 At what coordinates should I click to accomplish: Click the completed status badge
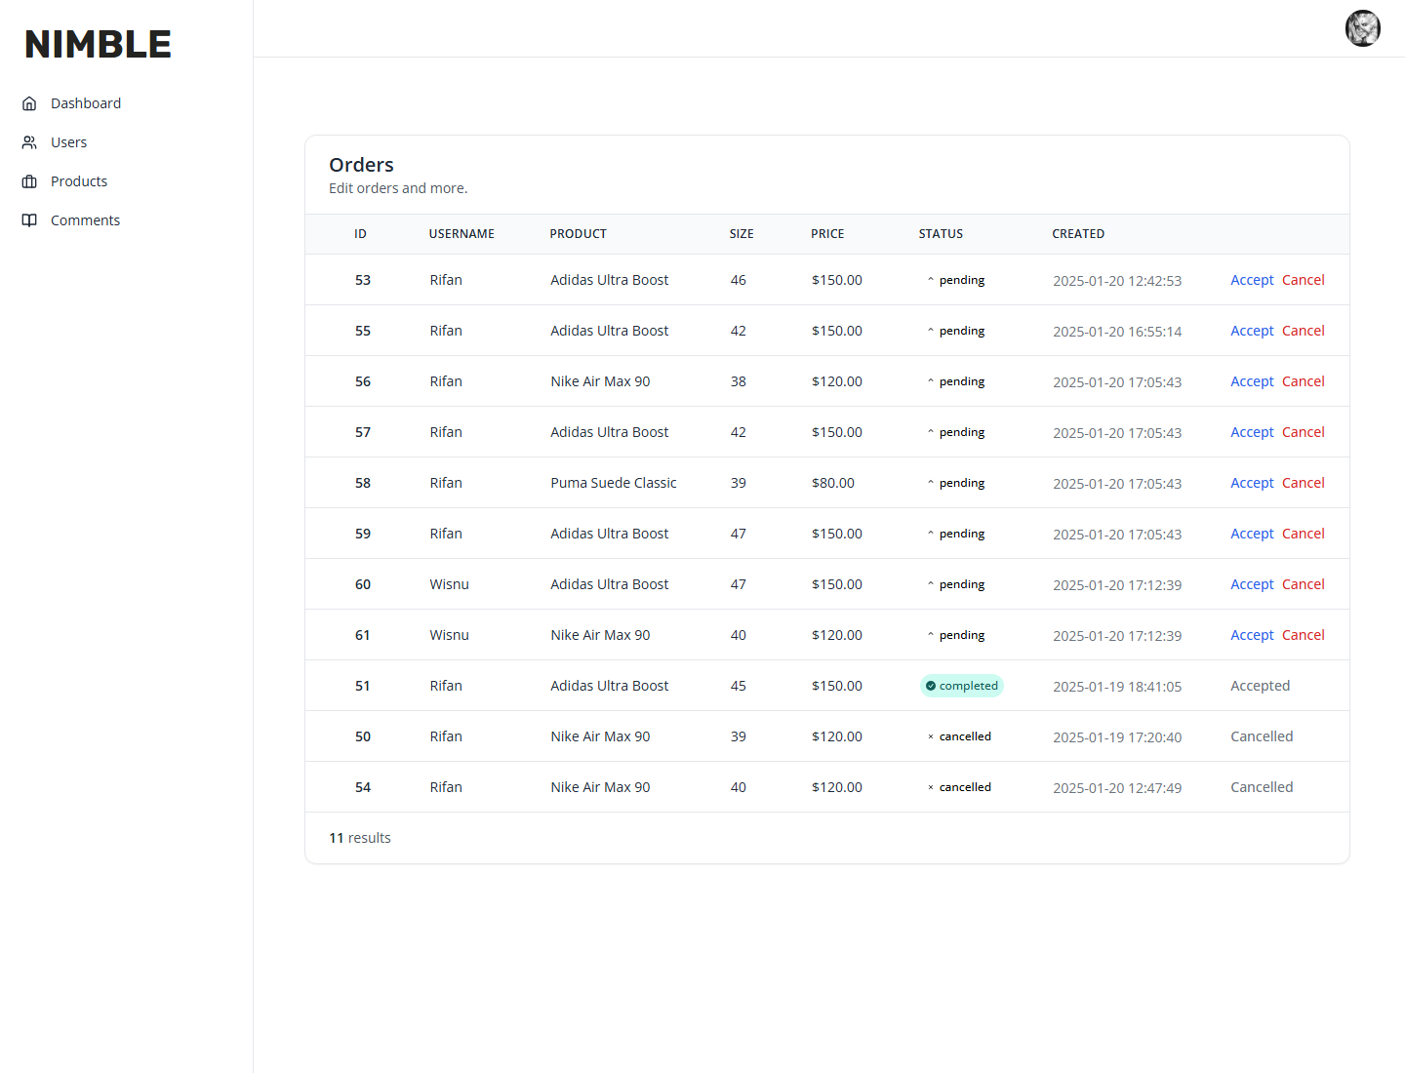(962, 686)
